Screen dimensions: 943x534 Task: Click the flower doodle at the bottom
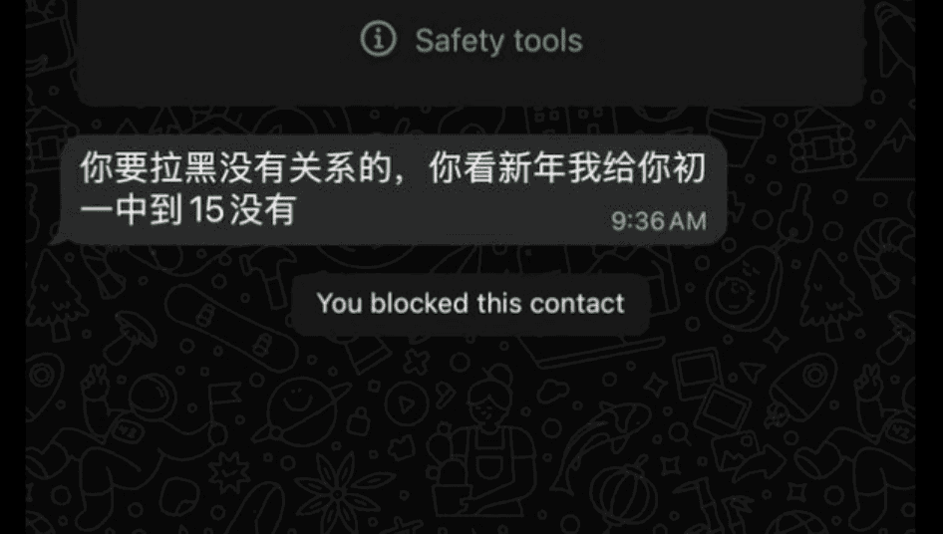pyautogui.click(x=339, y=494)
